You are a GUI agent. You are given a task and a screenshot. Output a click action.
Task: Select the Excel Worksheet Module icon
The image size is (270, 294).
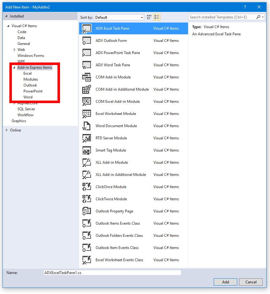87,114
